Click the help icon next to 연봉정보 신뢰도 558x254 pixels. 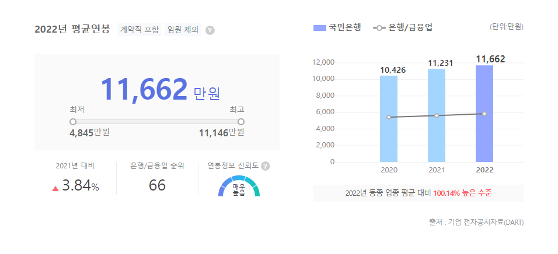[x=266, y=166]
